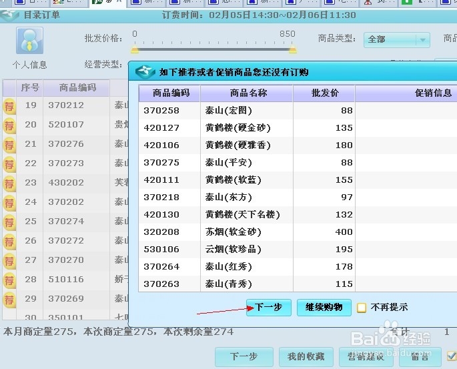
Task: Click the dialog title logo icon
Action: pos(145,71)
